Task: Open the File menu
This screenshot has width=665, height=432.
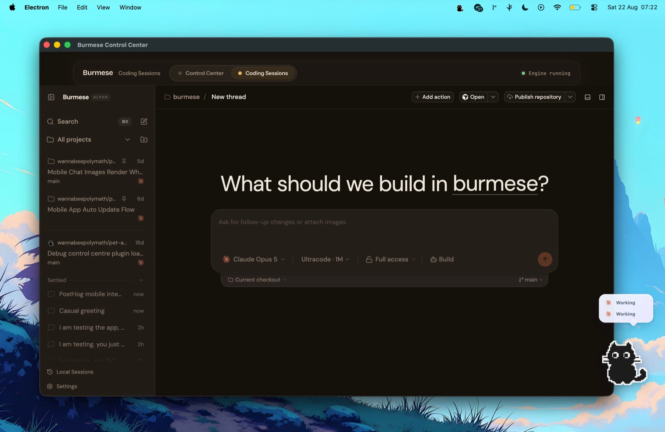Action: tap(63, 7)
